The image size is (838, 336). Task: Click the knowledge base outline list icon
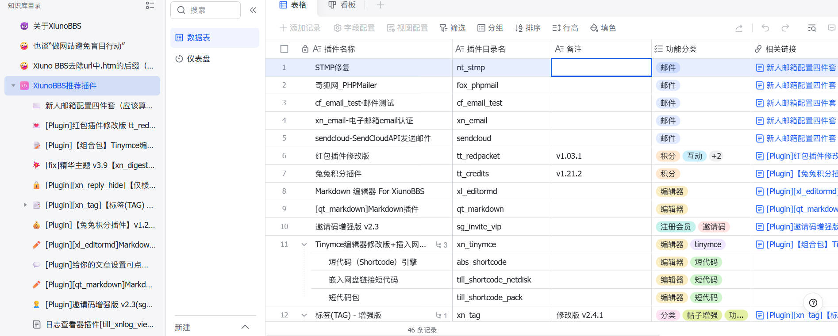coord(150,6)
